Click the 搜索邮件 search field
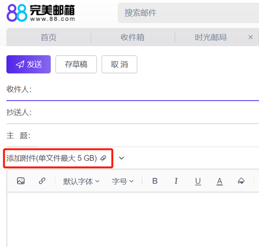Image resolution: width=259 pixels, height=247 pixels. (x=188, y=13)
